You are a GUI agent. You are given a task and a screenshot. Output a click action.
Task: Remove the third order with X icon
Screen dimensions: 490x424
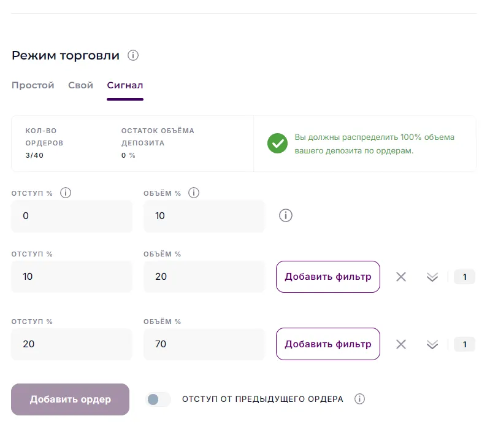point(401,344)
